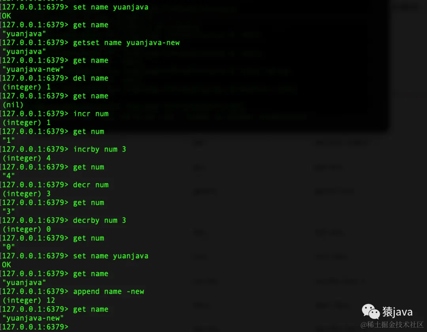
Task: Click the 猿java watermark text
Action: pos(397,312)
